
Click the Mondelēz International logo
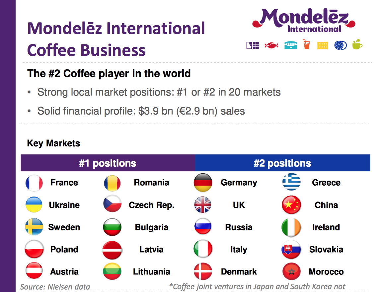coord(304,20)
